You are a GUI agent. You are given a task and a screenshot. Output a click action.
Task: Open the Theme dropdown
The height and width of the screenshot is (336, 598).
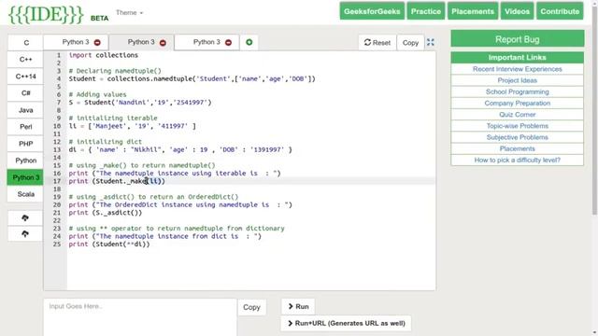pos(129,12)
